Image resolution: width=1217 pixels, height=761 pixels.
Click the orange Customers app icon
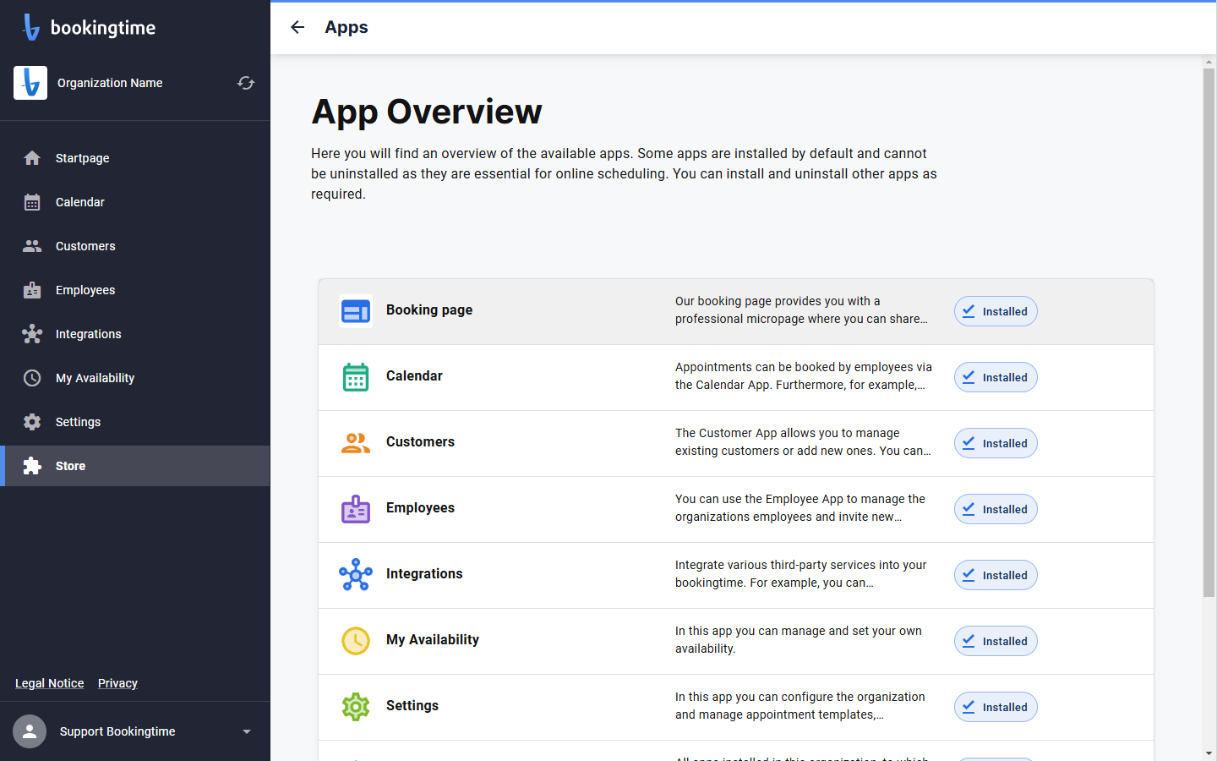(356, 443)
